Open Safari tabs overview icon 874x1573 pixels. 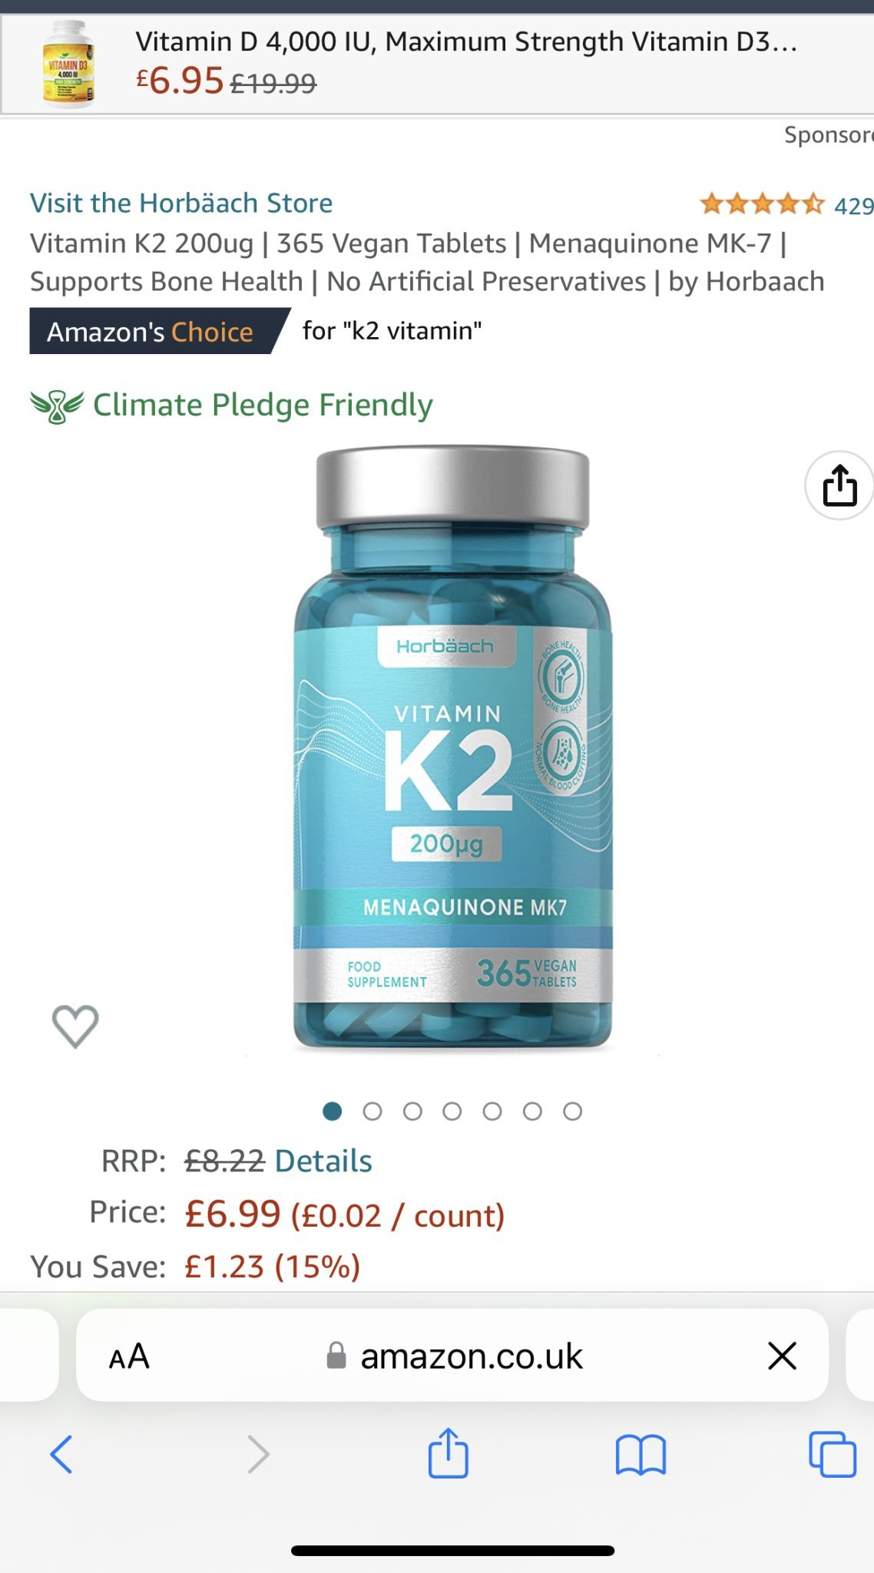[x=833, y=1454]
